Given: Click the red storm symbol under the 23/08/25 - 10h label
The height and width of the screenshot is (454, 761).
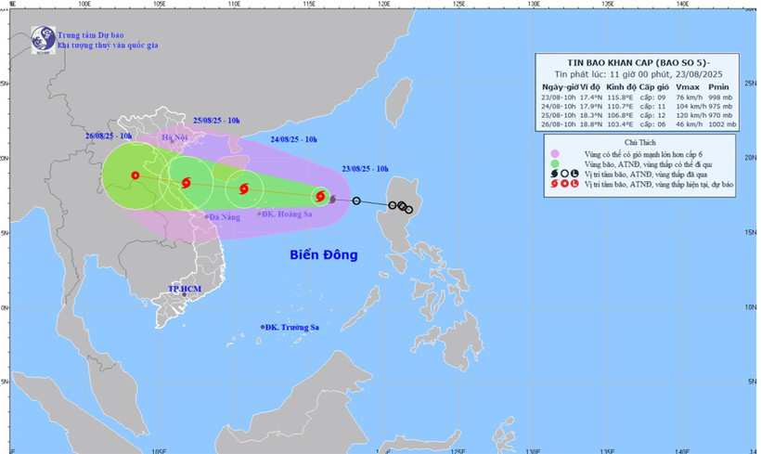Looking at the screenshot, I should click(x=320, y=196).
